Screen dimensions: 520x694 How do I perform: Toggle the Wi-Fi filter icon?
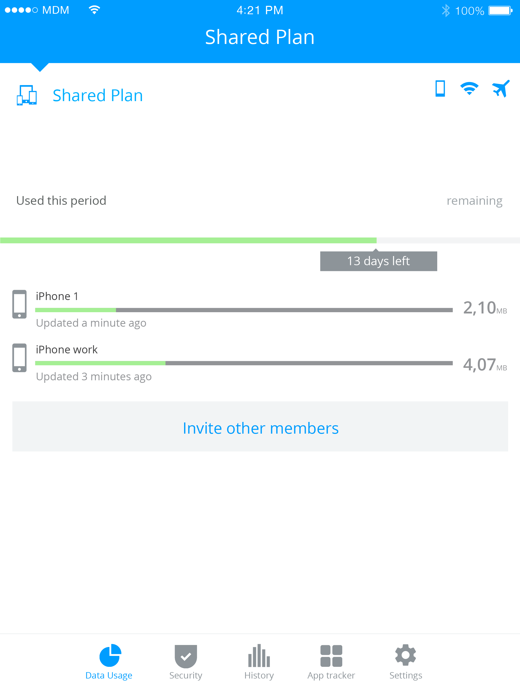(469, 88)
